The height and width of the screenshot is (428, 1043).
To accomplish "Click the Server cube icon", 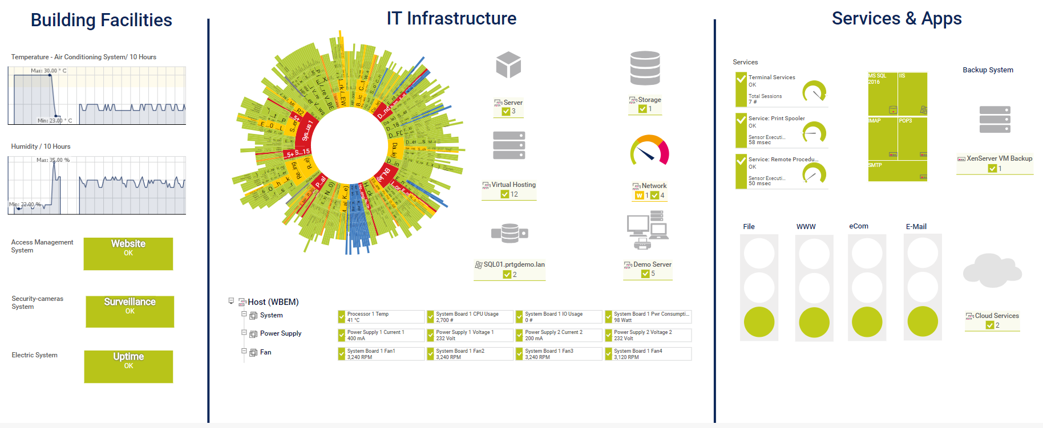I will pyautogui.click(x=508, y=64).
